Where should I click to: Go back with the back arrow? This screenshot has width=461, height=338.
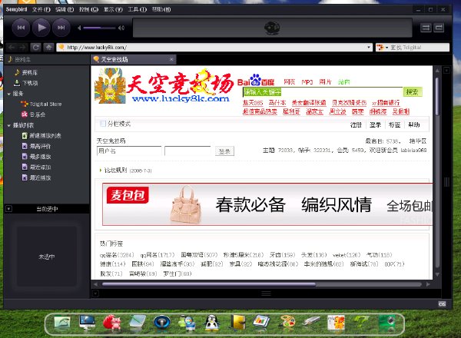point(12,48)
